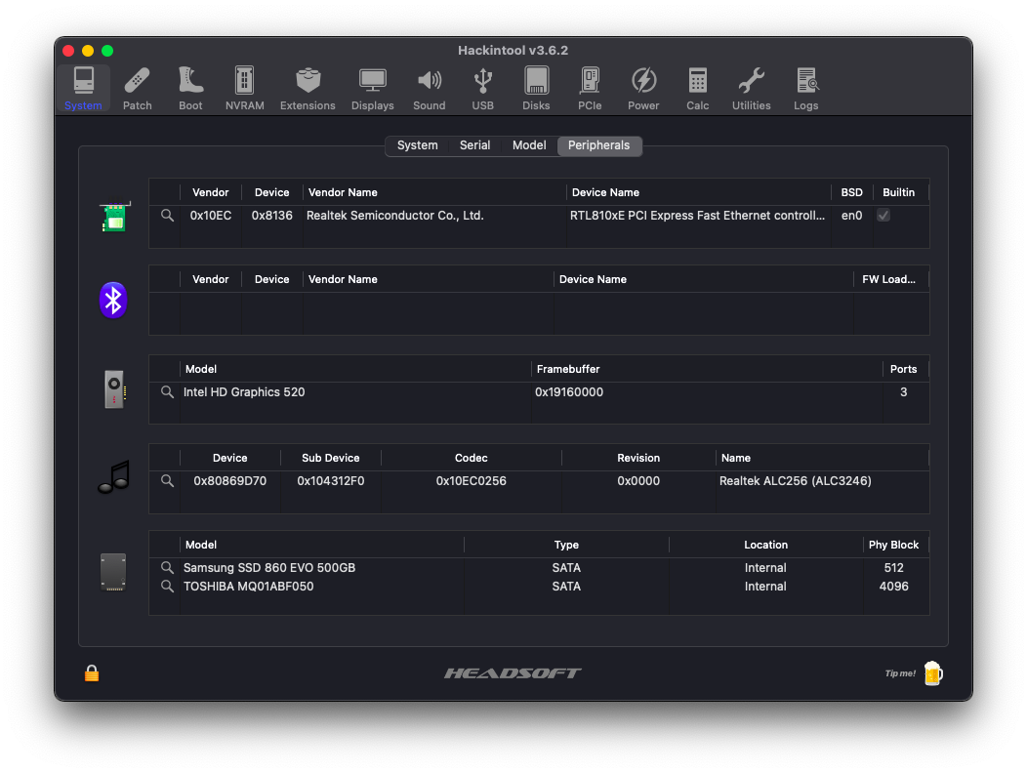
Task: Click the magnifier beside Realtek Semiconductor row
Action: (168, 216)
